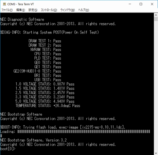The image size is (158, 155).
Task: Click the '%DIAG-INFO: Starting System POST' line
Action: pyautogui.click(x=50, y=32)
